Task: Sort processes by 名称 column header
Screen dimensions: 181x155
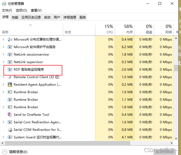Action: (x=31, y=30)
